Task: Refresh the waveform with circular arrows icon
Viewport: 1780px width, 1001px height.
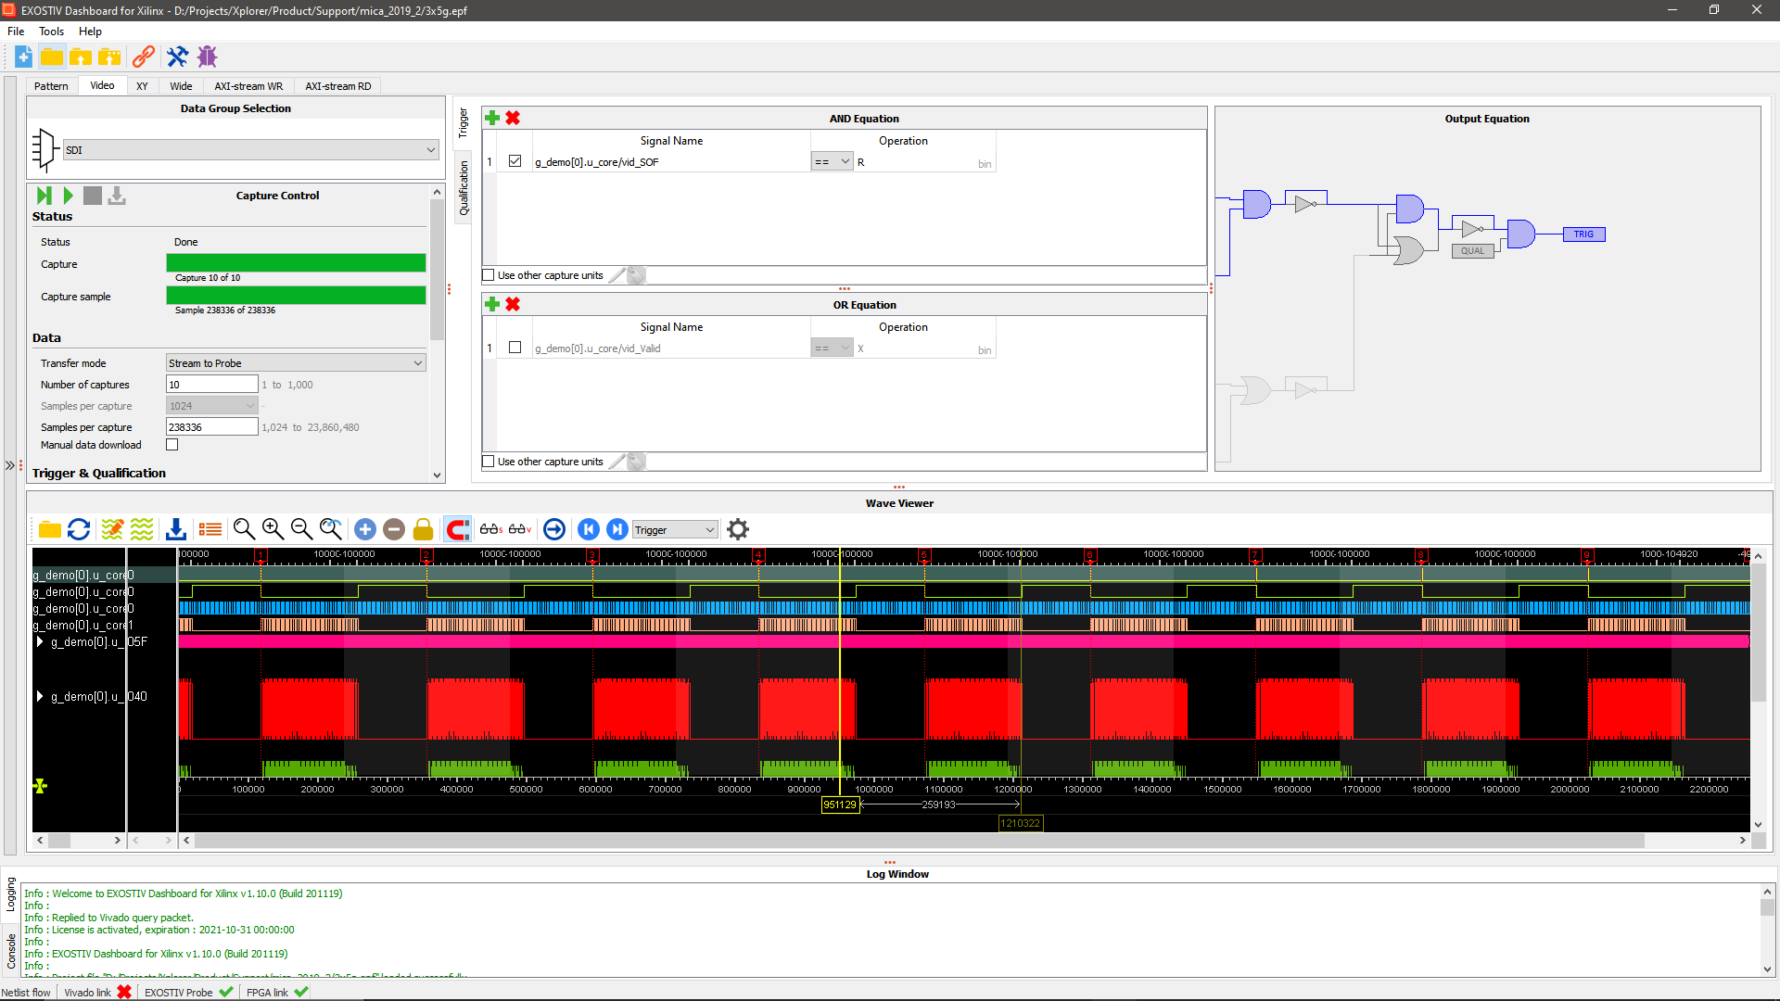Action: [79, 529]
